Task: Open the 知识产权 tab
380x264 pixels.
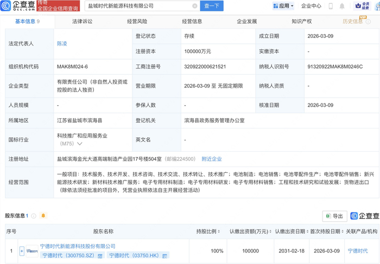Action: click(x=301, y=22)
